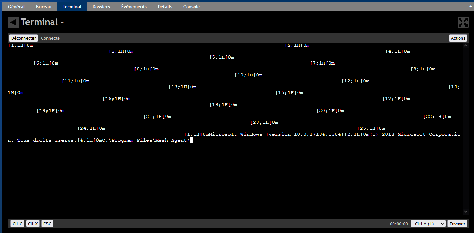Open the Ctrl-A (1) dropdown
Viewport: 474px width, 233px height.
click(x=428, y=224)
